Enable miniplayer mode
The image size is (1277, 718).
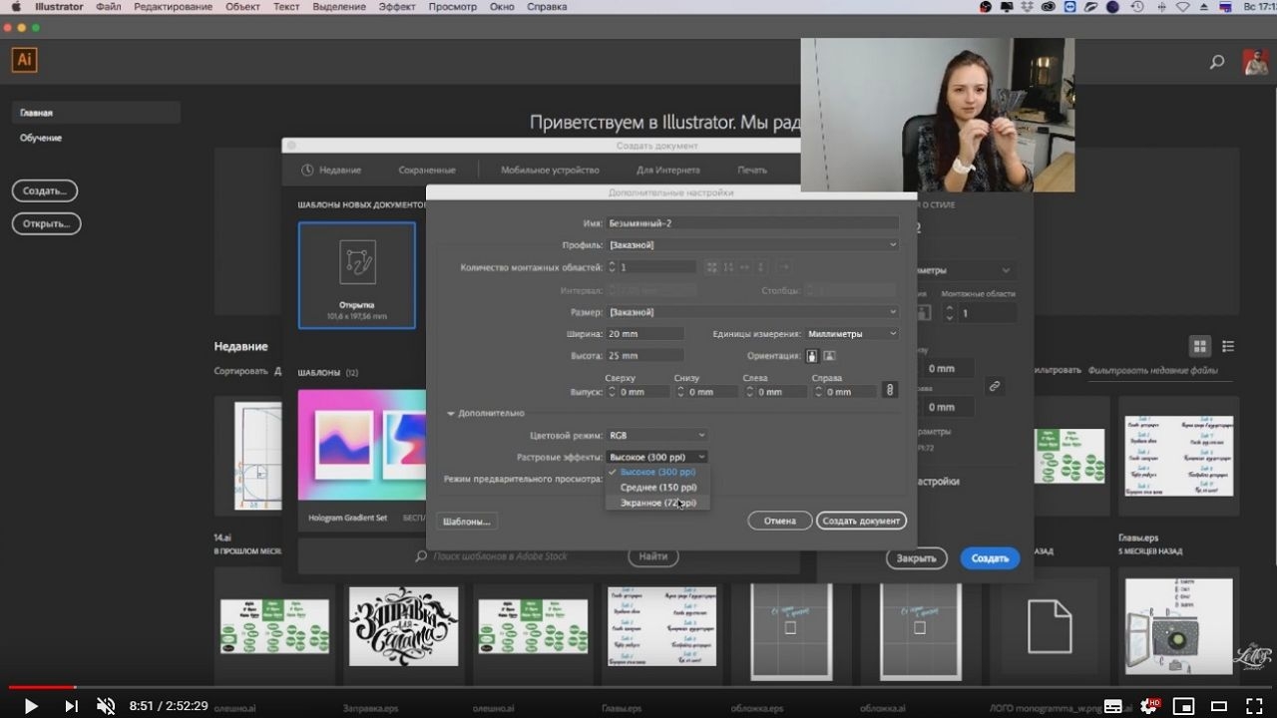coord(1183,706)
